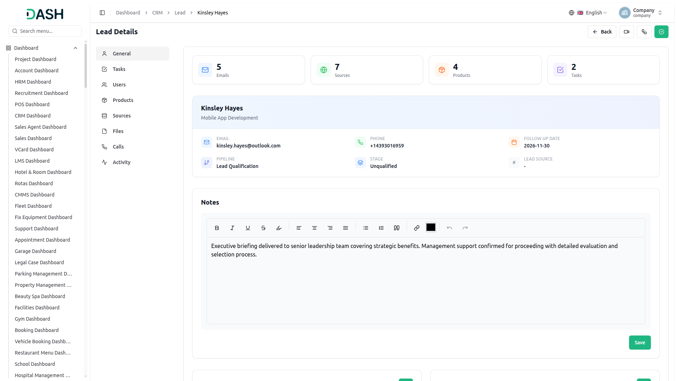
Task: Click the Emails count card icon
Action: (x=205, y=70)
